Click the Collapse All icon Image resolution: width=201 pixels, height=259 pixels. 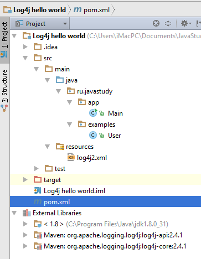pyautogui.click(x=168, y=23)
